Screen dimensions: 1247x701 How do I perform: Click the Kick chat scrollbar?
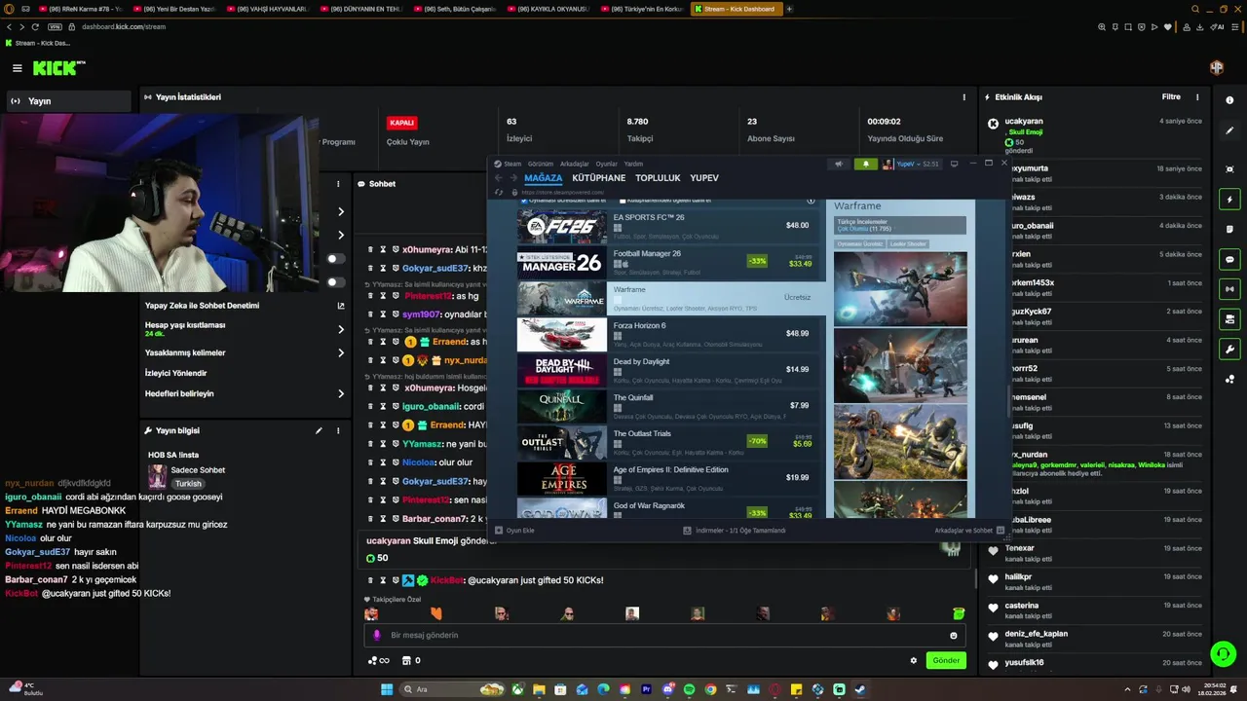click(975, 579)
